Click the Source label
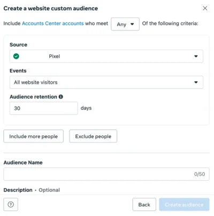The height and width of the screenshot is (216, 214). click(x=18, y=45)
